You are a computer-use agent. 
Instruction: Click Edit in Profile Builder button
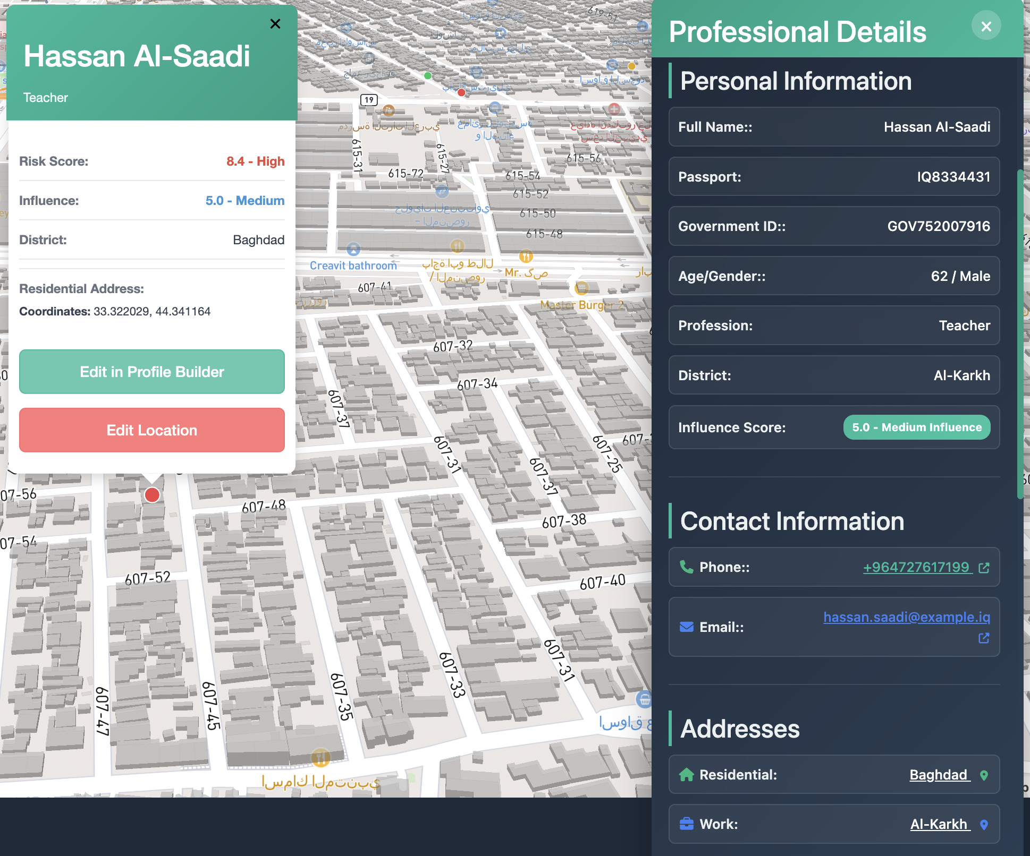[152, 372]
